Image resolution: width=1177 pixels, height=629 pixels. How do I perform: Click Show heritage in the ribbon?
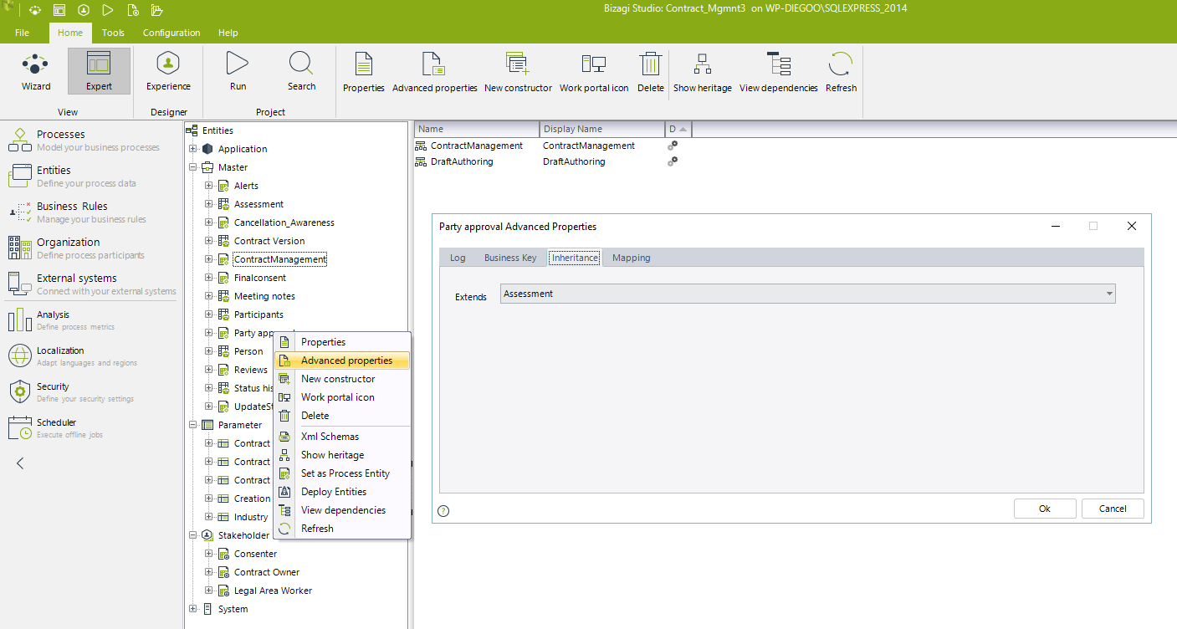(x=703, y=72)
